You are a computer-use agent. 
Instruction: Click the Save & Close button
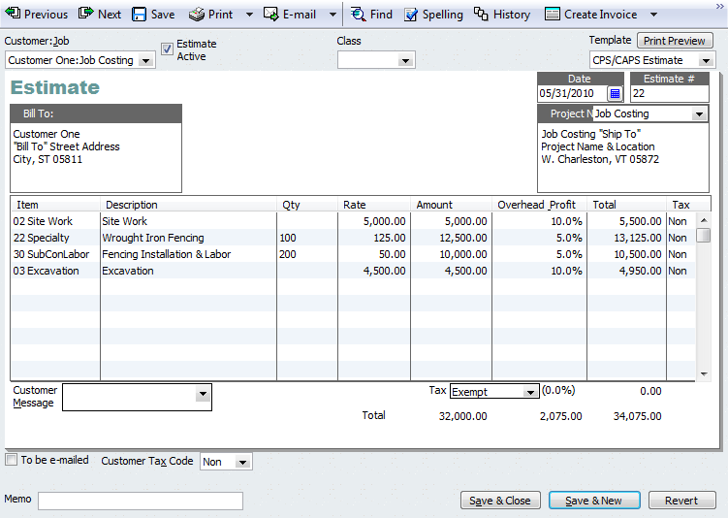[499, 501]
